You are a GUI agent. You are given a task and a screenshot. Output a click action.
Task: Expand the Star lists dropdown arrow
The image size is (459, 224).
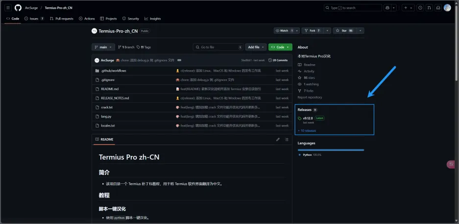[361, 30]
